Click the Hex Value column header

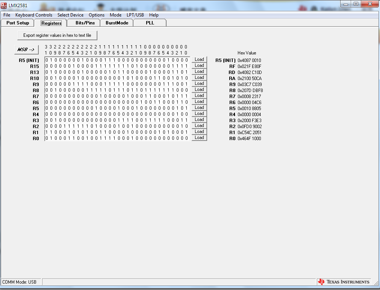(x=247, y=53)
